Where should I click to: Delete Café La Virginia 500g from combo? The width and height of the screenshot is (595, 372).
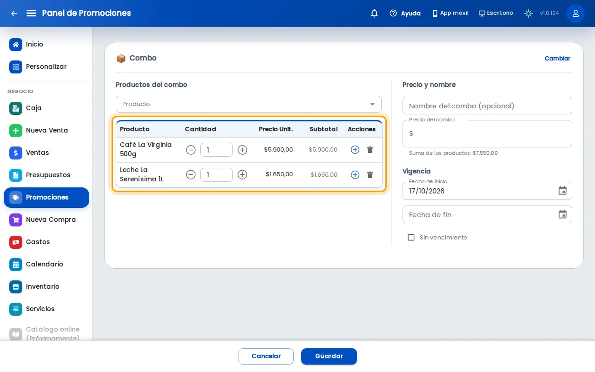tap(370, 150)
